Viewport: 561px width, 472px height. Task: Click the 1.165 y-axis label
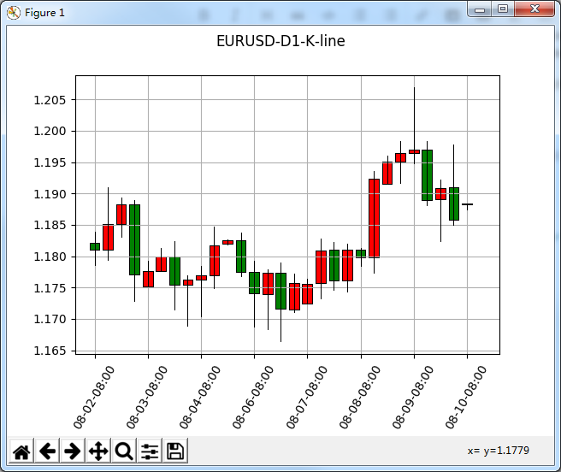point(50,351)
